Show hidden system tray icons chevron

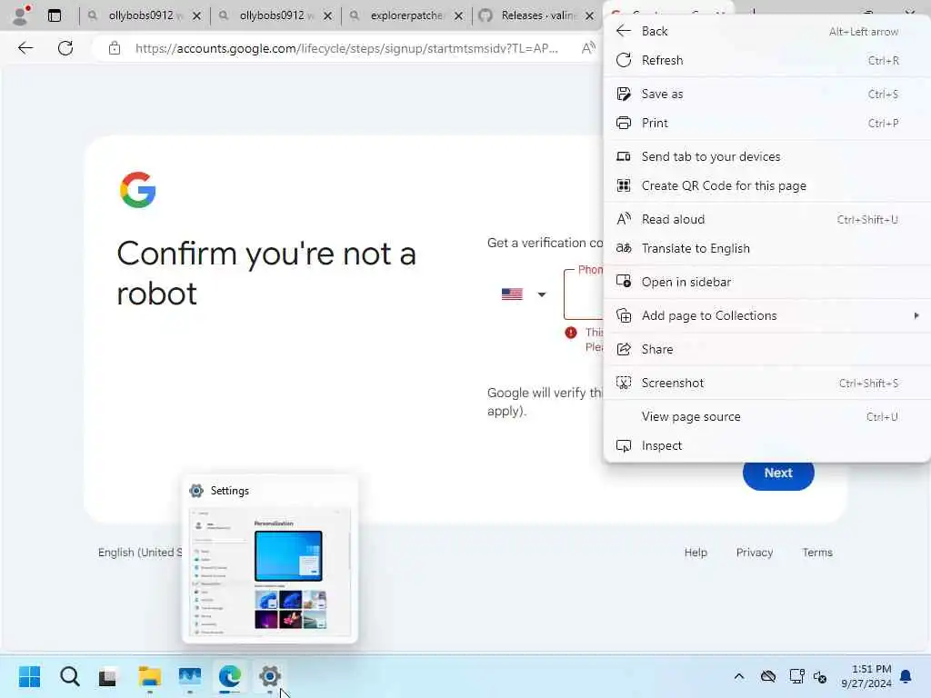738,676
